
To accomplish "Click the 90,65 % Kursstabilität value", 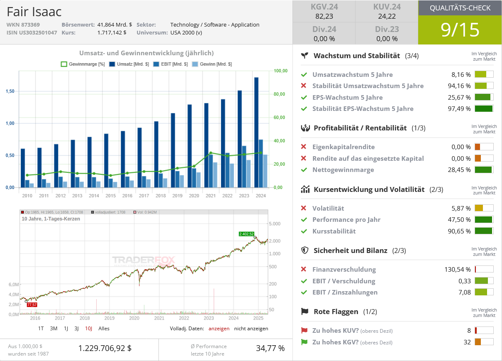I will click(x=460, y=231).
